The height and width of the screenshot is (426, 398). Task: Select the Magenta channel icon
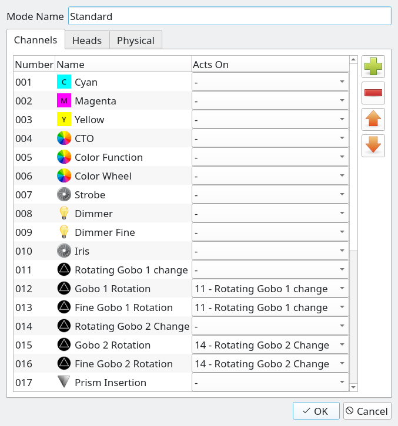64,100
